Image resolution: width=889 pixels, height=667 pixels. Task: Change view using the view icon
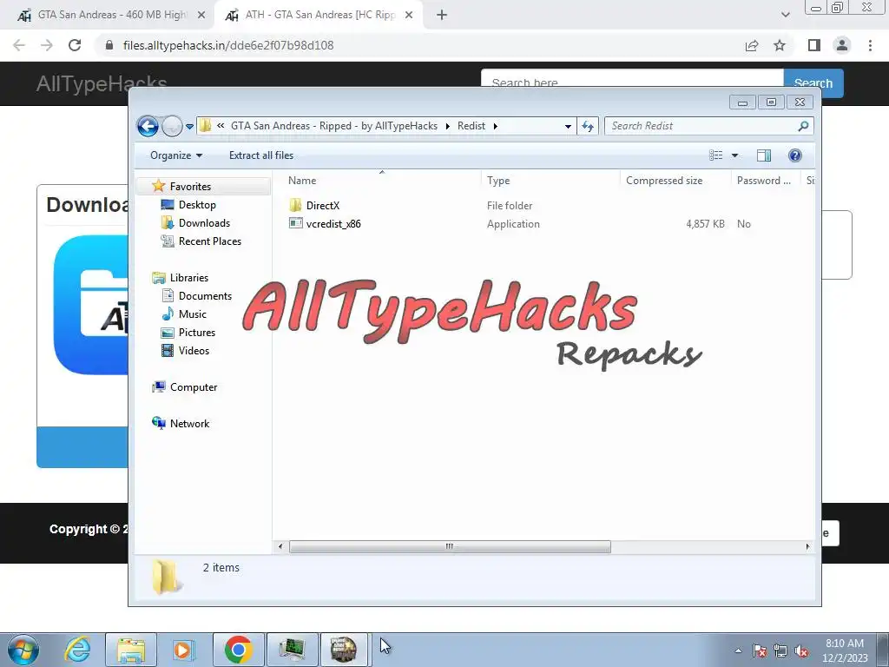pos(715,155)
